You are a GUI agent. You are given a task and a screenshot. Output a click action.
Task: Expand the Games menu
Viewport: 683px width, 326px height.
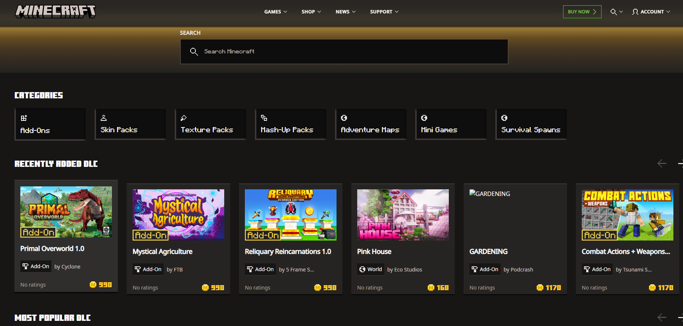276,12
